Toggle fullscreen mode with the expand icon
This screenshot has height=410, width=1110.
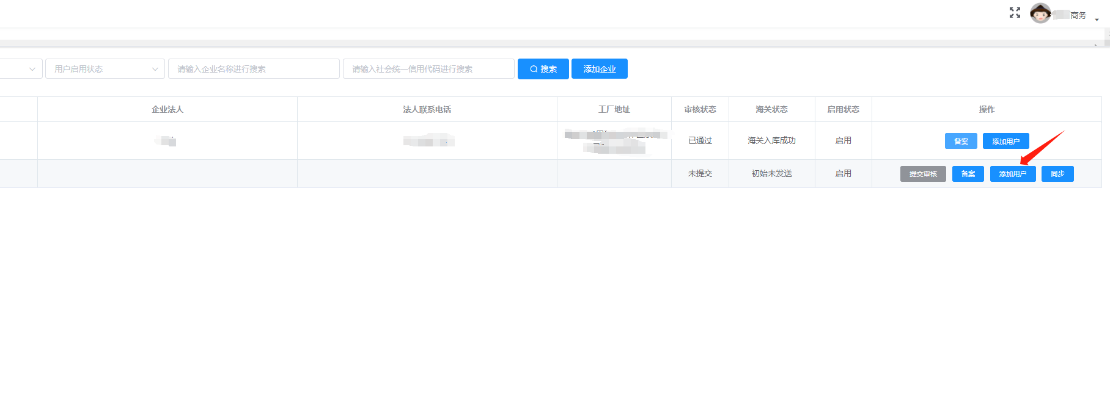1015,13
